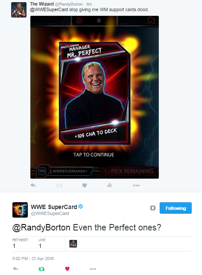Open WWE SuperCard profile avatar
This screenshot has width=202, height=275.
(20, 210)
